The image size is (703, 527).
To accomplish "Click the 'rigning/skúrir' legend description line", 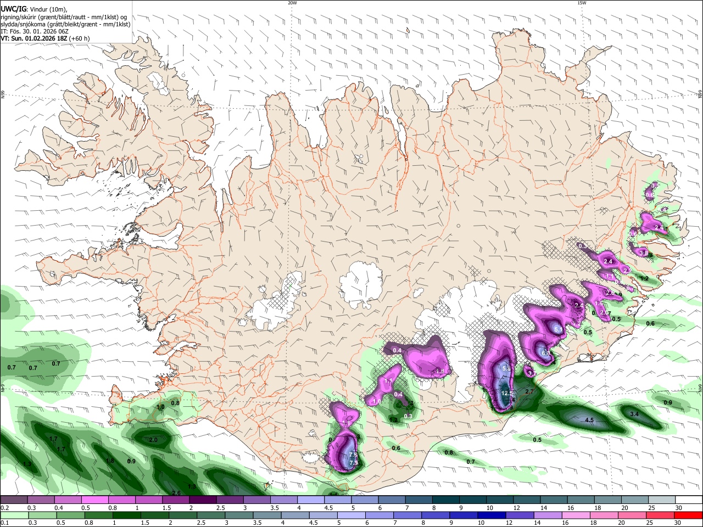I will point(63,17).
